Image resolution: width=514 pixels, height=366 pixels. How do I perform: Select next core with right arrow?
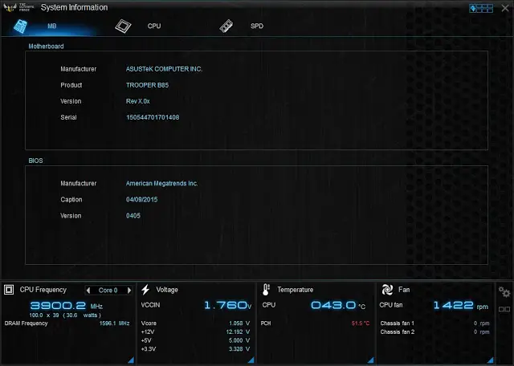129,291
